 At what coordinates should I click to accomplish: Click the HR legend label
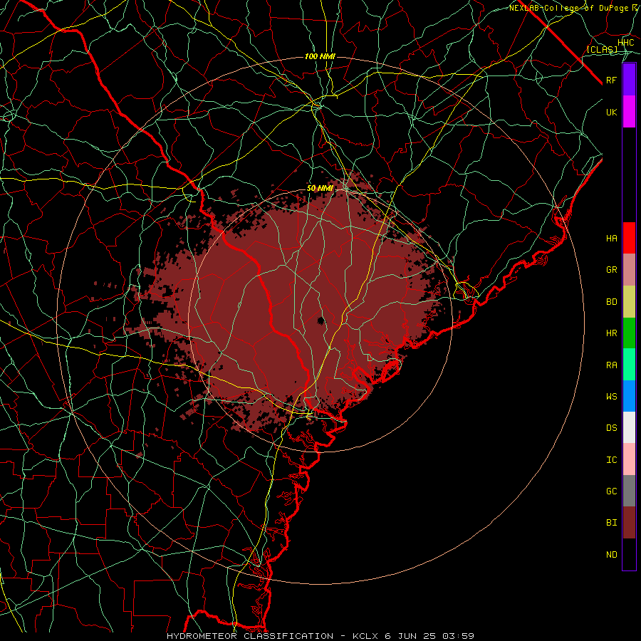pyautogui.click(x=611, y=333)
